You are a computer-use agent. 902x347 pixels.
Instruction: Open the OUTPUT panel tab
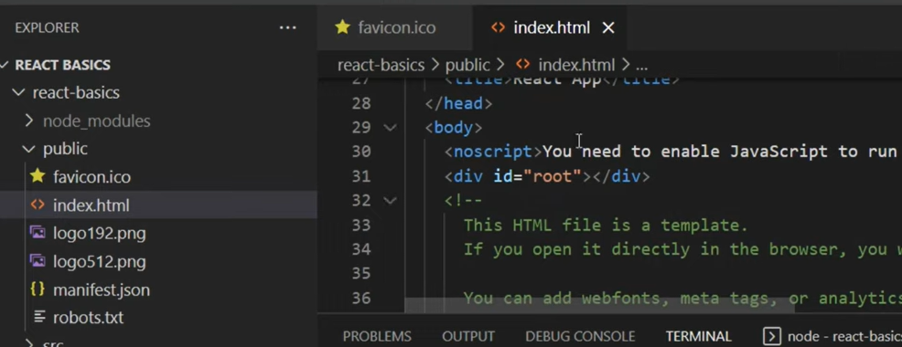click(468, 336)
